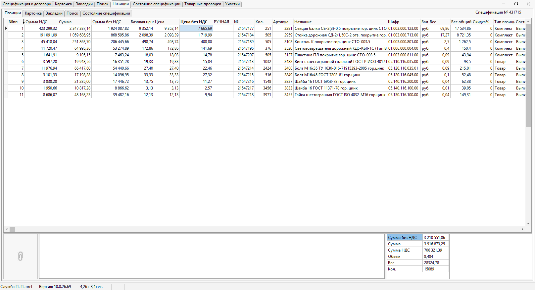
Task: Open the inner Поиск sub-tab
Action: click(x=72, y=13)
